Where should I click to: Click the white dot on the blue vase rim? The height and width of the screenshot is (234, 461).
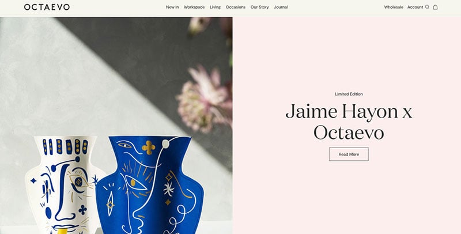point(165,144)
